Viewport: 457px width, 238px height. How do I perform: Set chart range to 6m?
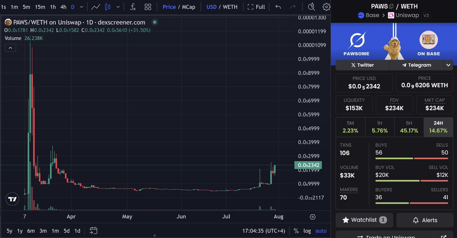pos(31,230)
